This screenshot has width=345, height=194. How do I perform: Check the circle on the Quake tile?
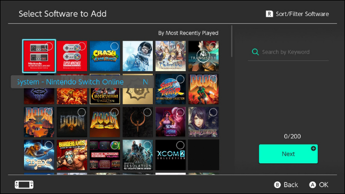(148, 112)
